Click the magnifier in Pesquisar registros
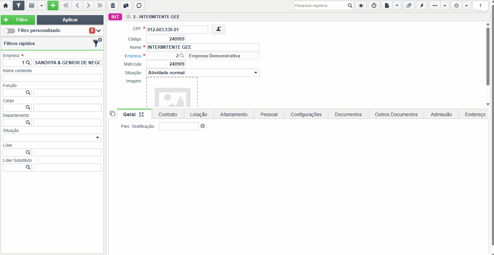Image resolution: width=494 pixels, height=255 pixels. tap(350, 5)
